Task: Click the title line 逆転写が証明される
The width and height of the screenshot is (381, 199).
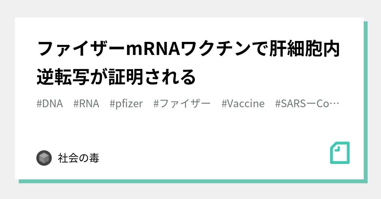Action: (116, 77)
